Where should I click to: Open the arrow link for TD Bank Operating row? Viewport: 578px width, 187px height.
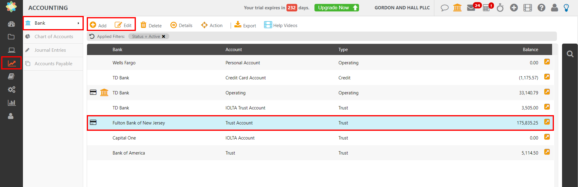547,92
